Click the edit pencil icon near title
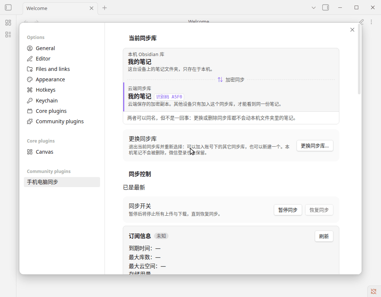 pos(361,22)
